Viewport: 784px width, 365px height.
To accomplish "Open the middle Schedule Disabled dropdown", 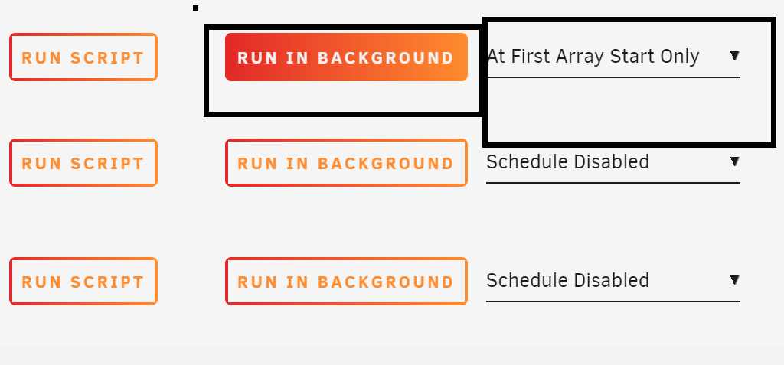I will (x=613, y=162).
